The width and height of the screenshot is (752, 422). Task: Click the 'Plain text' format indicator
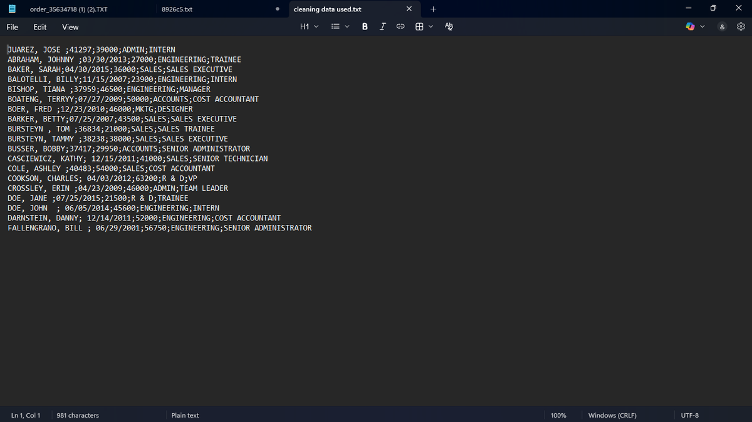pyautogui.click(x=185, y=415)
